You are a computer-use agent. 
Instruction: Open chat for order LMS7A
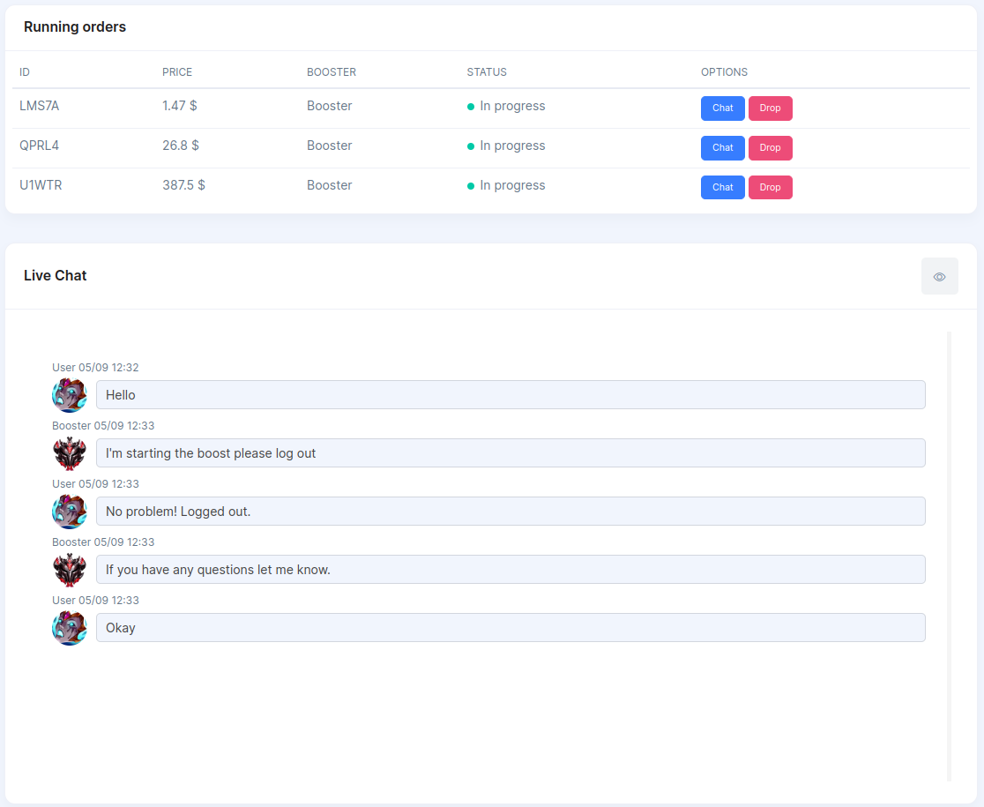coord(722,108)
